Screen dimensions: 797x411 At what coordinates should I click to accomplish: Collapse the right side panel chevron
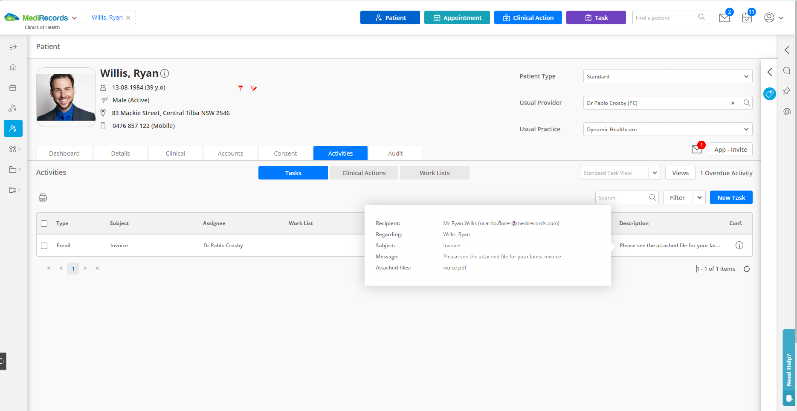click(x=770, y=72)
